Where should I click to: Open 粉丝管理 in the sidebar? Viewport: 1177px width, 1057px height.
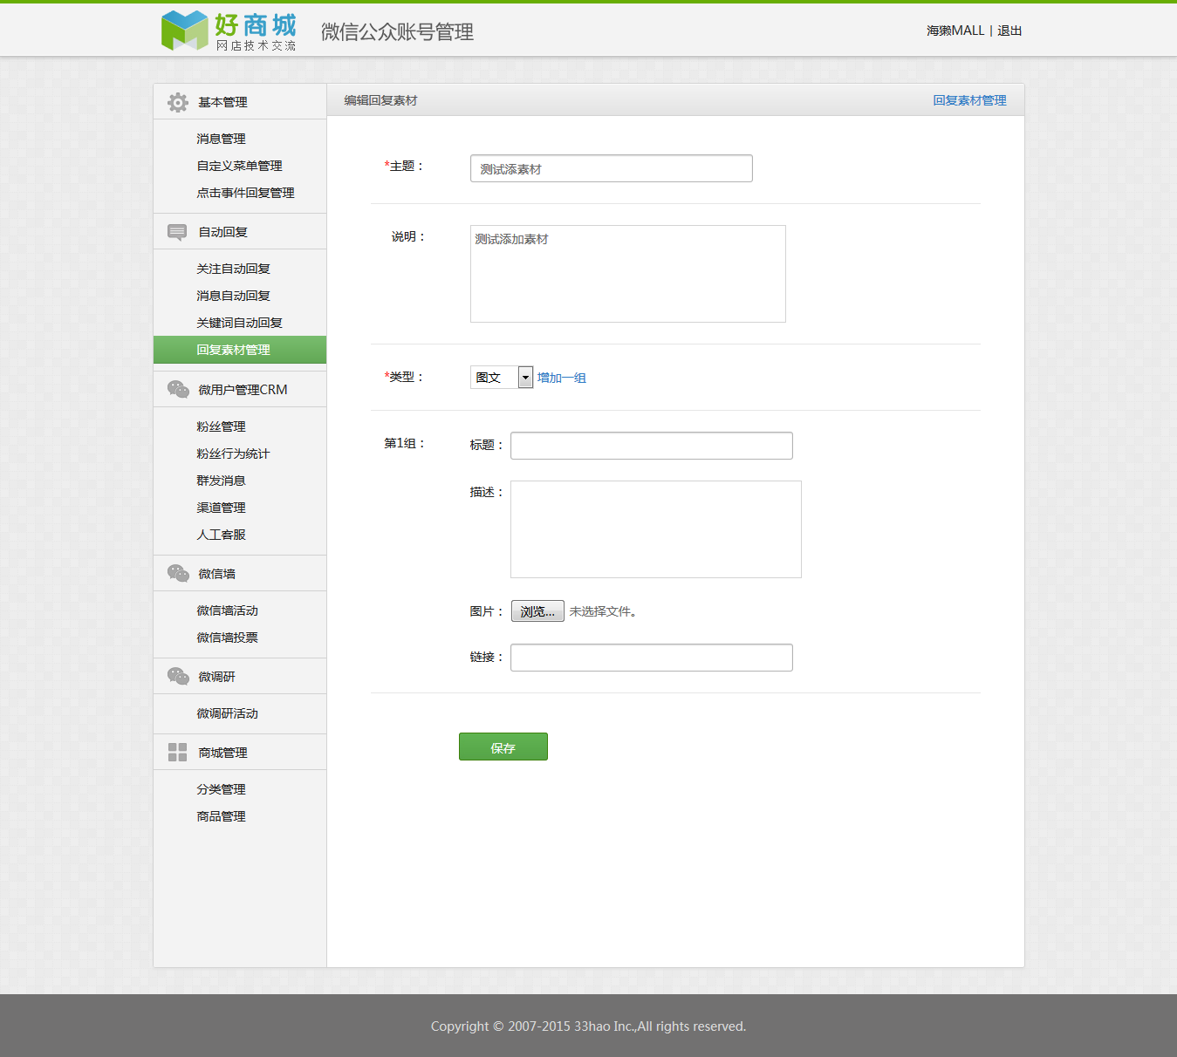(221, 426)
